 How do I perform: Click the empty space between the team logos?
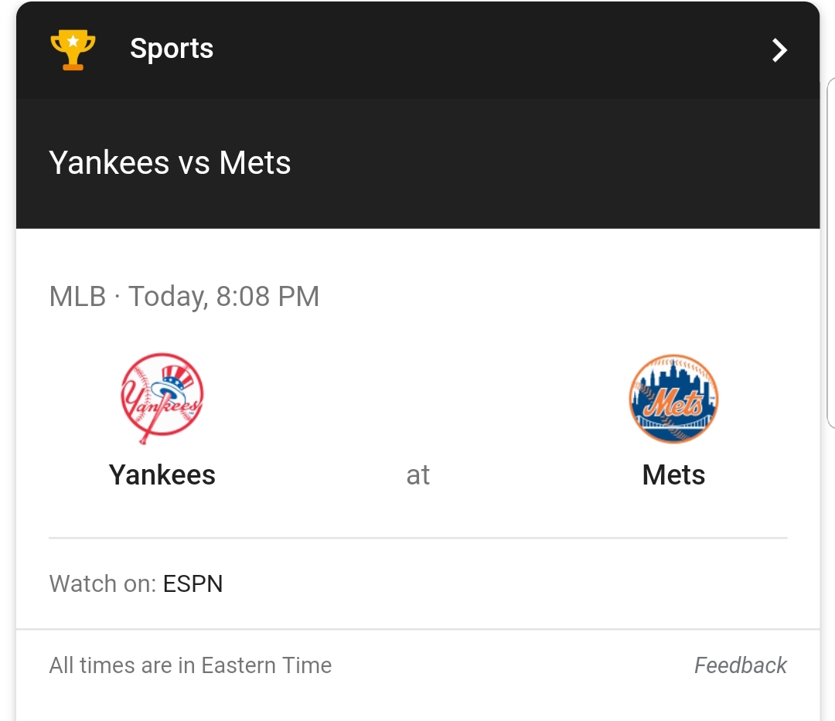coord(417,398)
